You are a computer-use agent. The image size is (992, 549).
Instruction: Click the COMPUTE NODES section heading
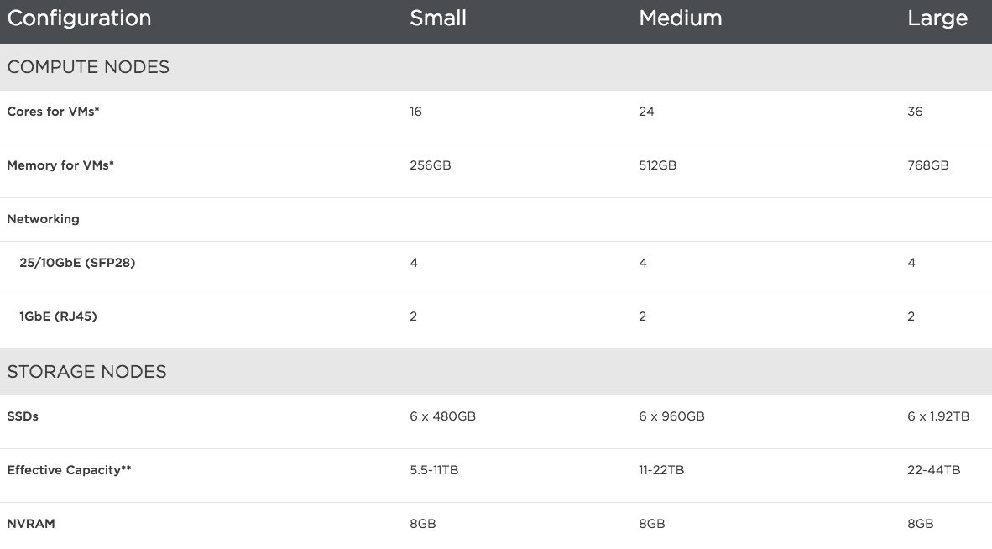click(x=88, y=67)
